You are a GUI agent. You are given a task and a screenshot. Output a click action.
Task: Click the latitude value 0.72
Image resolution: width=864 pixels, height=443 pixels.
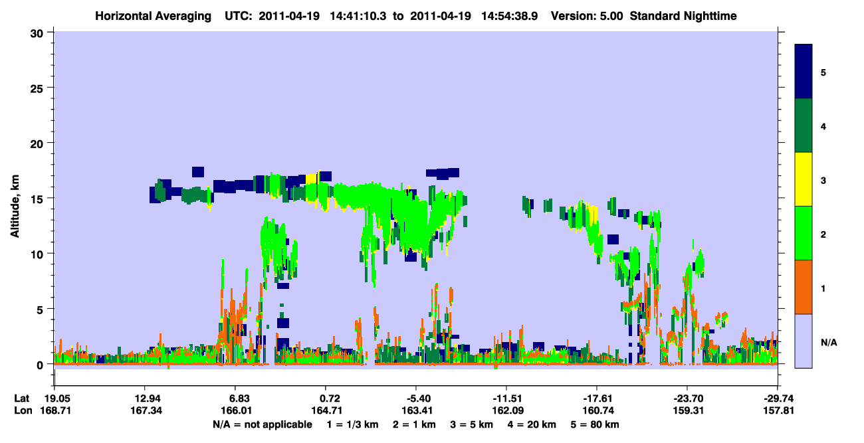[330, 399]
